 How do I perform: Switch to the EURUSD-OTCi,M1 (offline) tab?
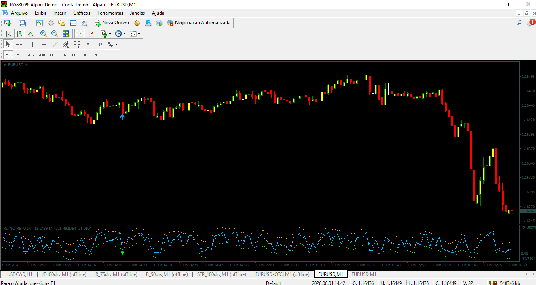click(282, 274)
